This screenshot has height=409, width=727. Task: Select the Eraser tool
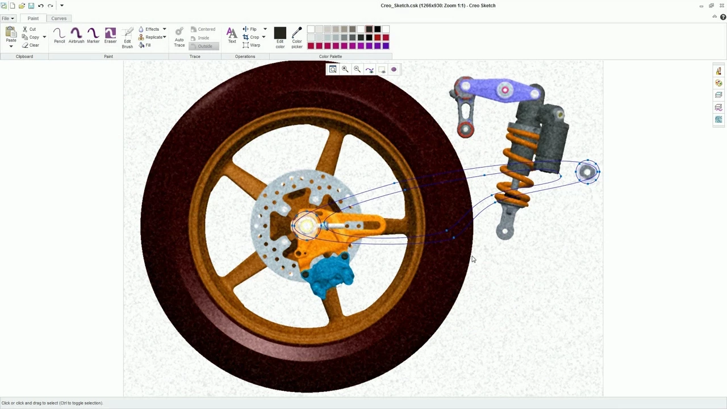pyautogui.click(x=110, y=35)
